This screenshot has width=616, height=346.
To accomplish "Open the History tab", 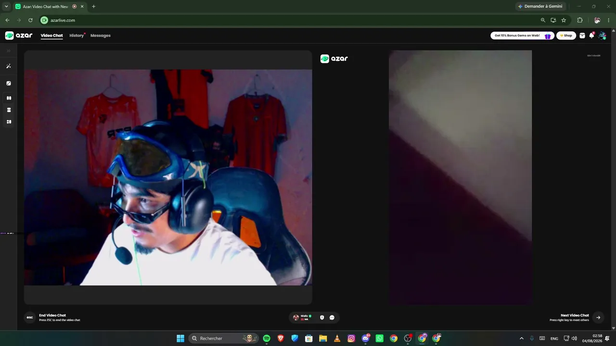I will click(x=77, y=36).
